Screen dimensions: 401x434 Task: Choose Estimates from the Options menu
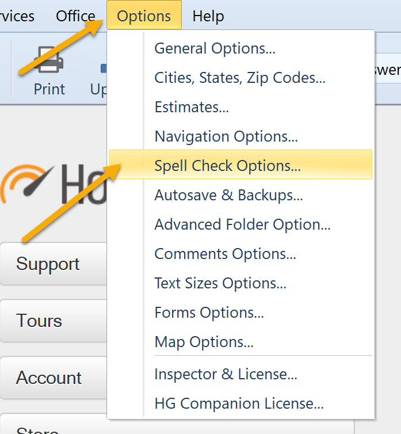tap(192, 107)
